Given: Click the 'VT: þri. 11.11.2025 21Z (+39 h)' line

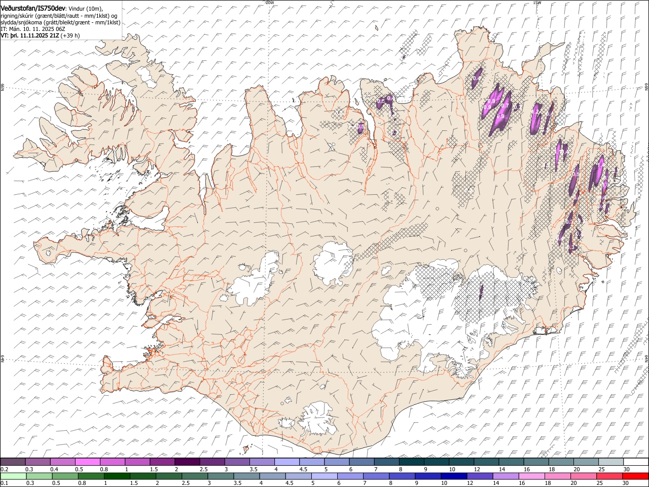Looking at the screenshot, I should 40,36.
